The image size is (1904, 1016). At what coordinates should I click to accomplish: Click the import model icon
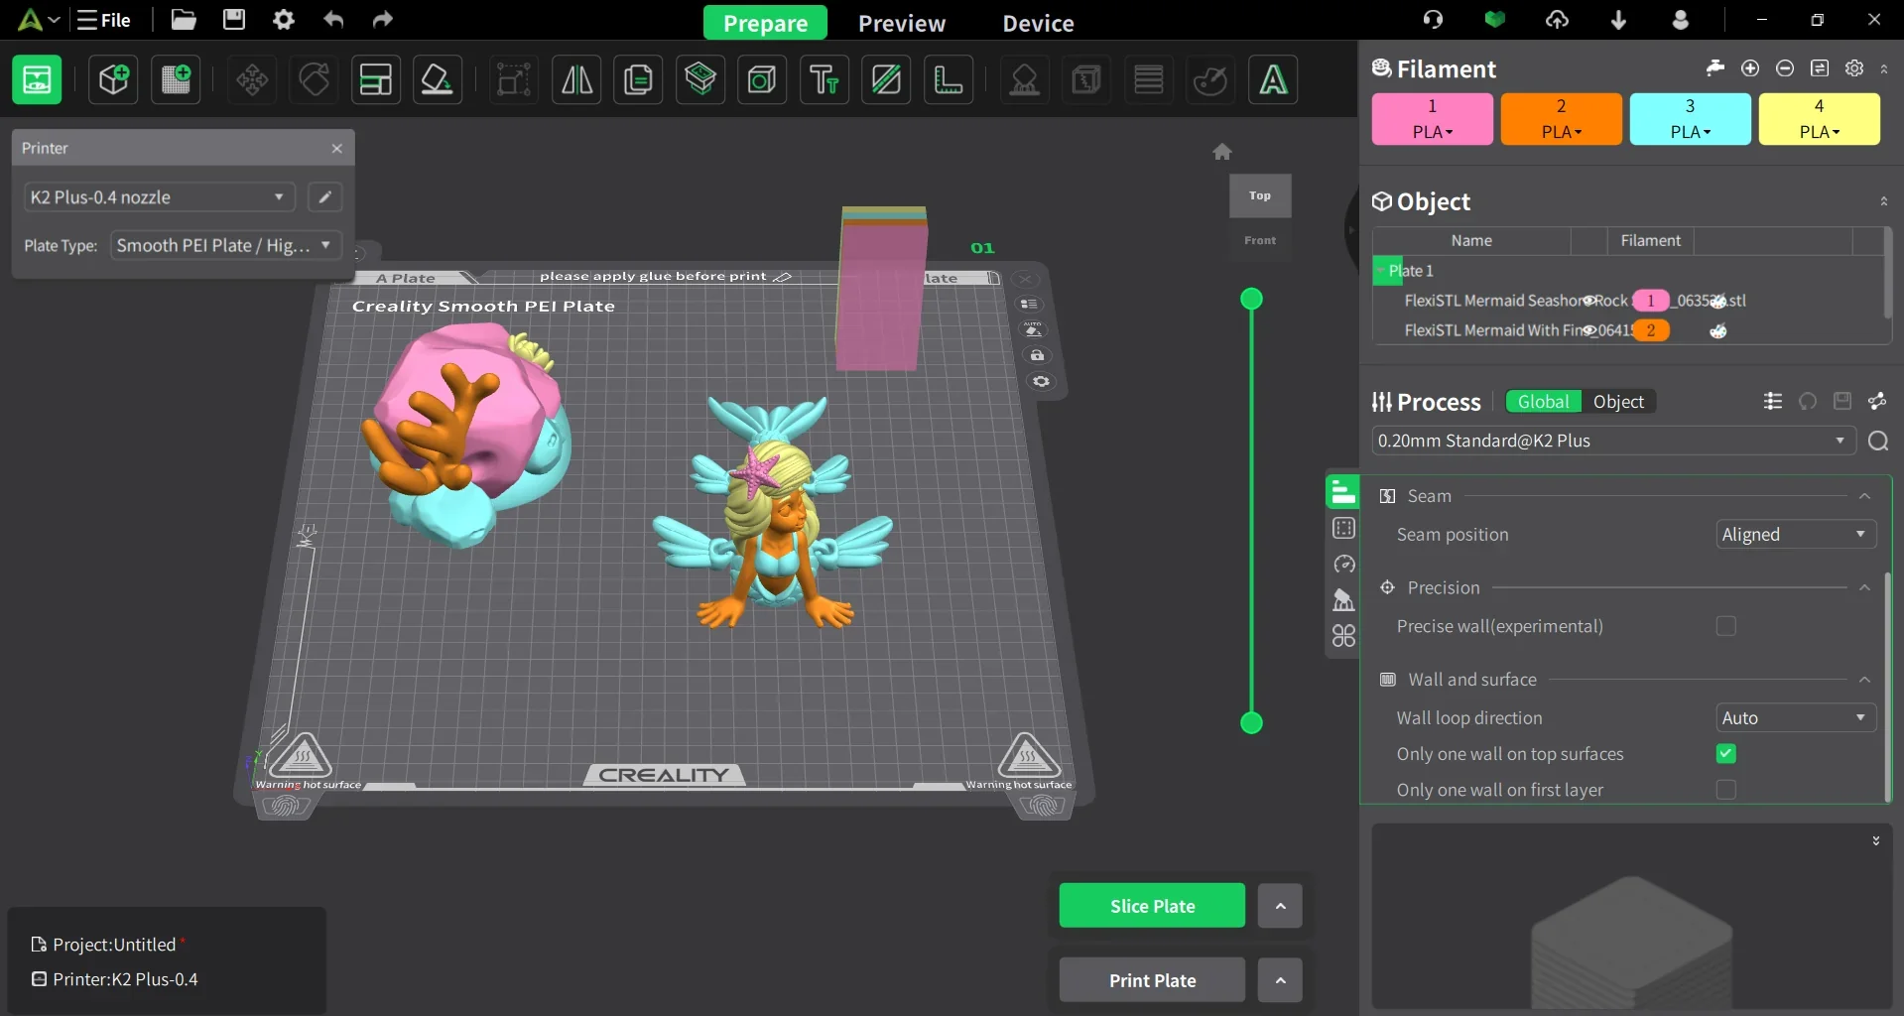[112, 79]
